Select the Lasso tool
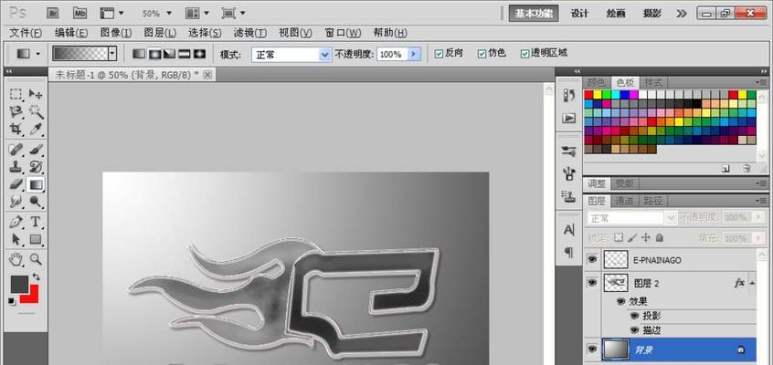Viewport: 773px width, 365px height. 16,111
